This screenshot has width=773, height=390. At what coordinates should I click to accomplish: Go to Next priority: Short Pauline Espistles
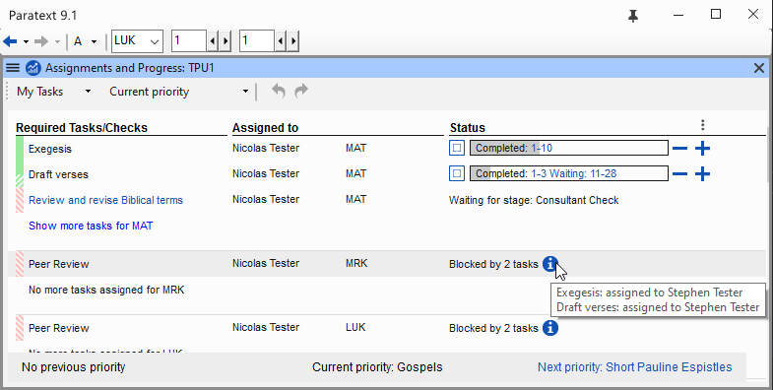tap(634, 367)
